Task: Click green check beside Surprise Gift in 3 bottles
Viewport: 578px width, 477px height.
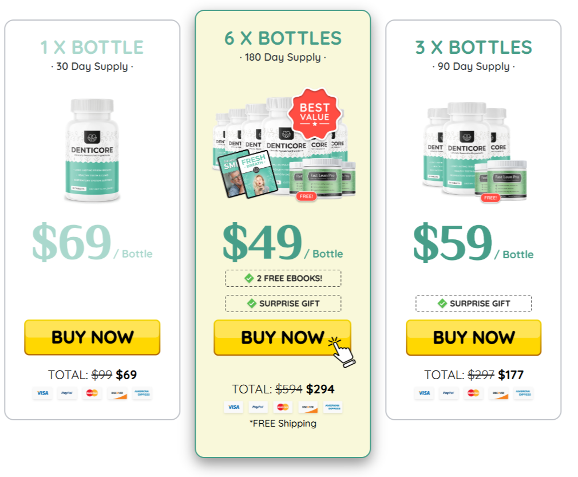Action: click(442, 303)
